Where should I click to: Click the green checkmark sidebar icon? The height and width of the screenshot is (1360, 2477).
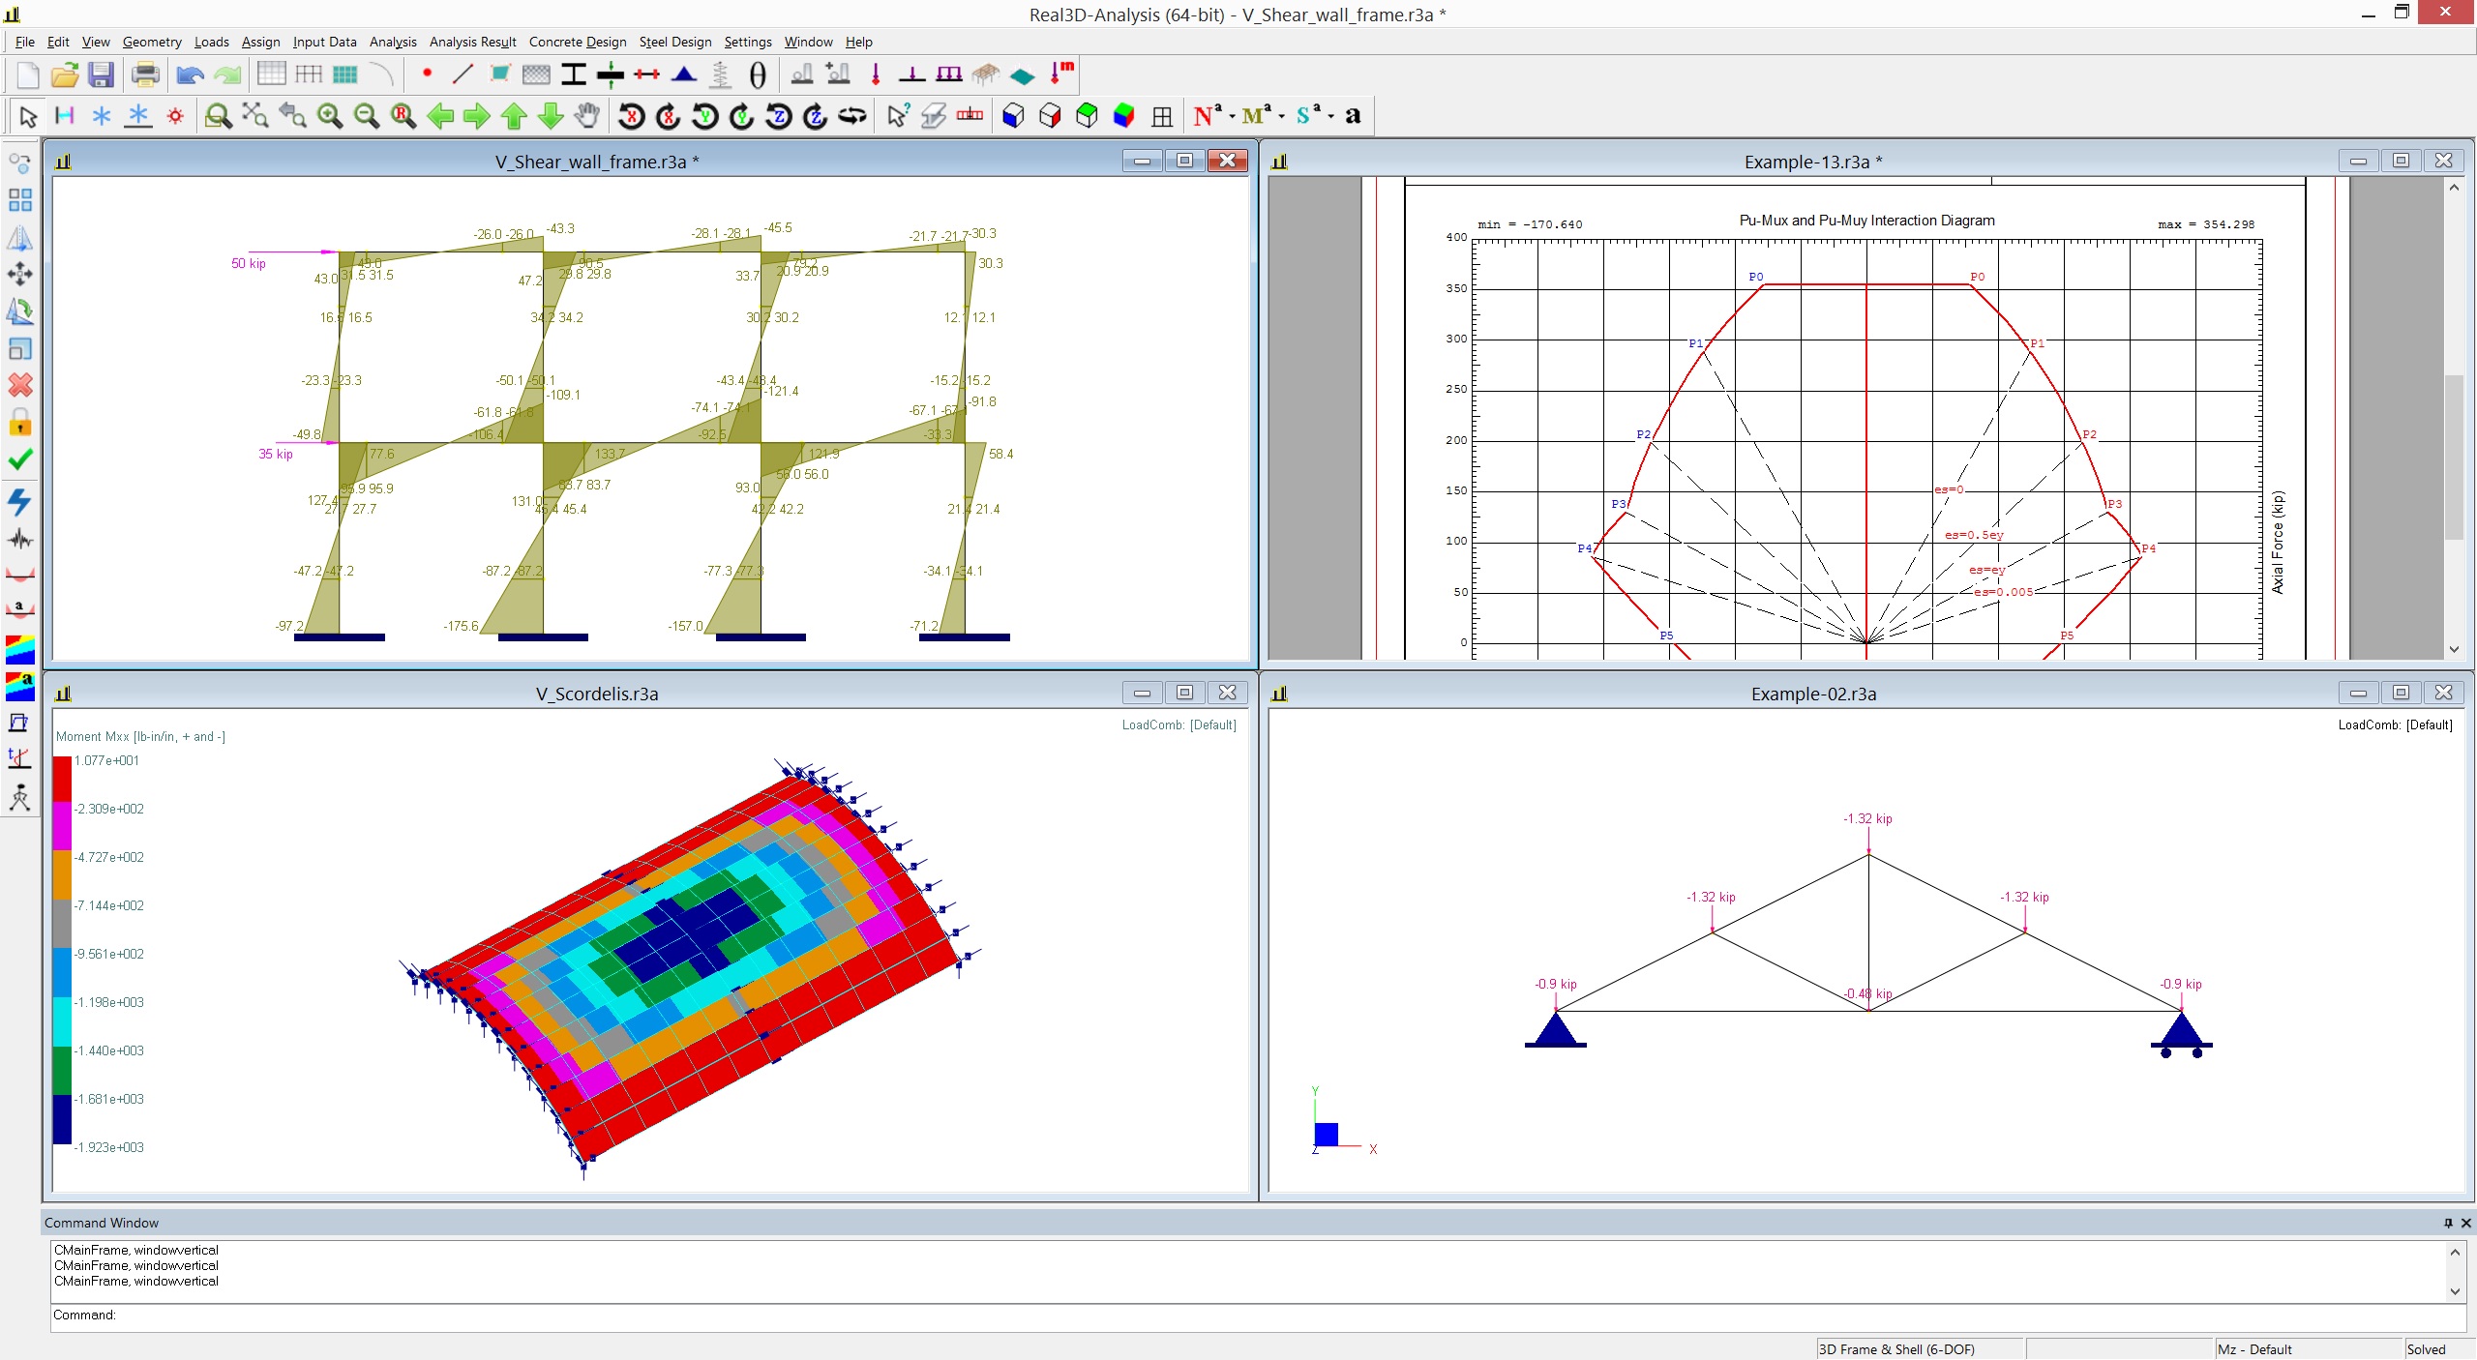[19, 460]
